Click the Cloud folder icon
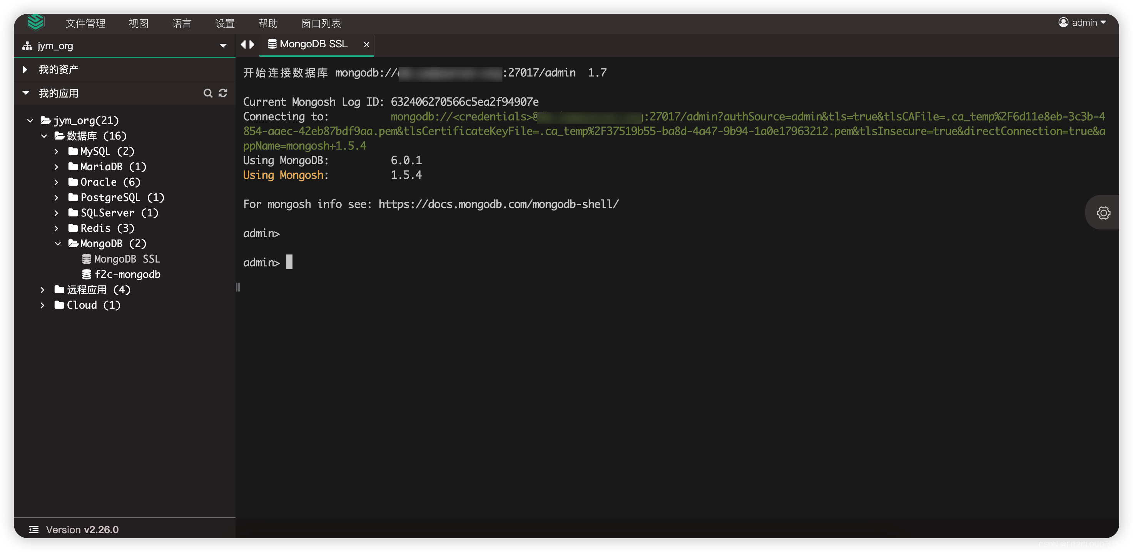Viewport: 1133px width, 552px height. point(59,305)
